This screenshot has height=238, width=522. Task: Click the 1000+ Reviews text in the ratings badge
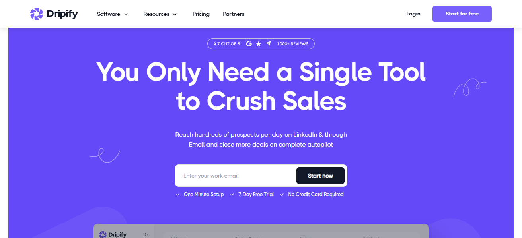click(x=293, y=44)
